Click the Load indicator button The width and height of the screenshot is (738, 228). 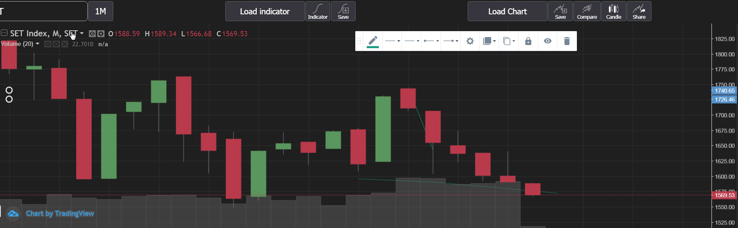point(265,11)
